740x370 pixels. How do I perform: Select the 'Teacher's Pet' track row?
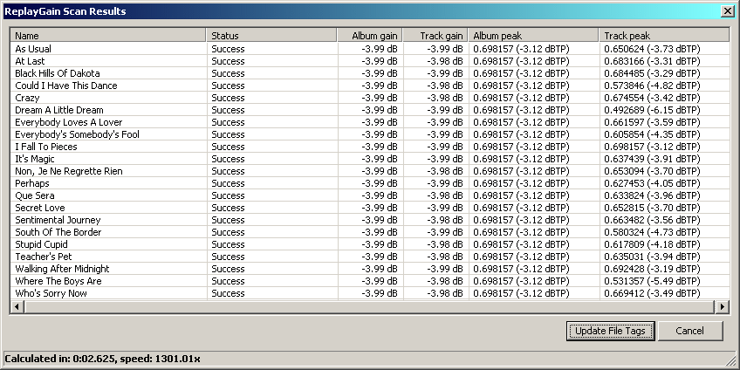369,257
